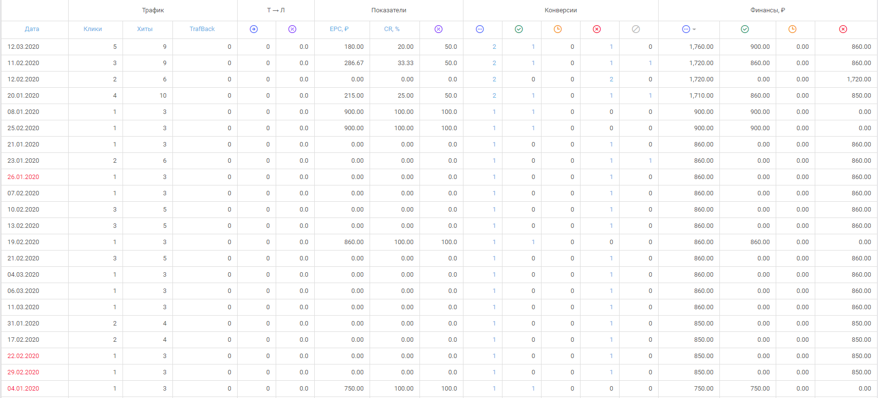Click hits value 10 in 20.01.2020 row
The height and width of the screenshot is (398, 878).
[163, 96]
